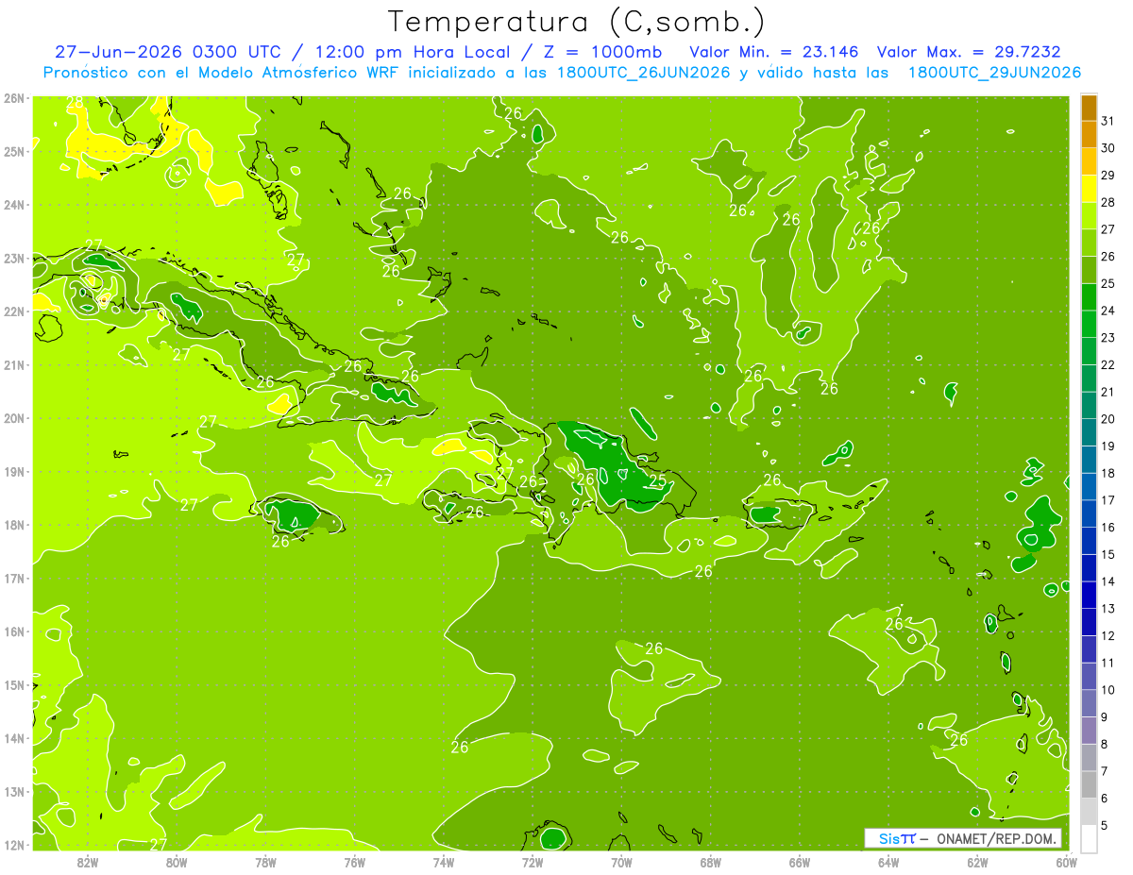Click the 74W longitude axis label
1133x875 pixels.
pos(443,862)
